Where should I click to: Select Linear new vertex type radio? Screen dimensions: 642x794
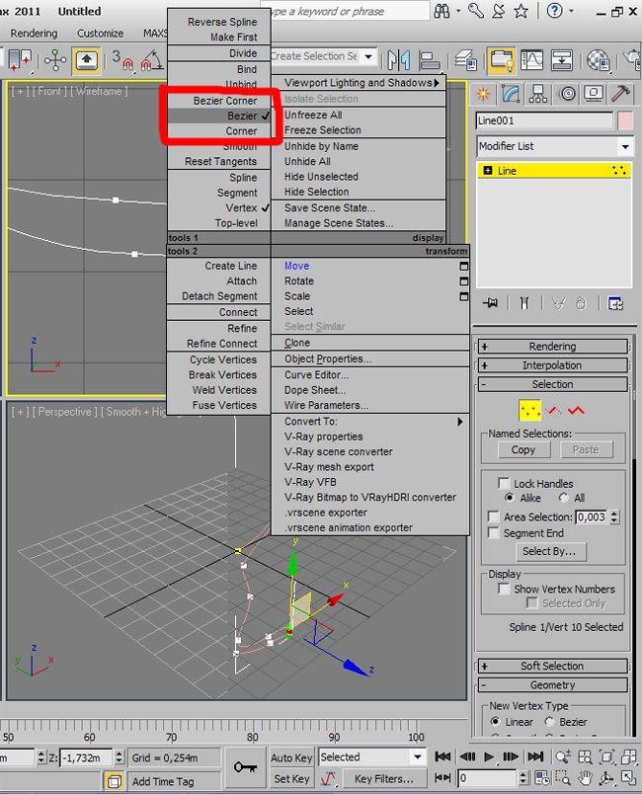pyautogui.click(x=495, y=721)
